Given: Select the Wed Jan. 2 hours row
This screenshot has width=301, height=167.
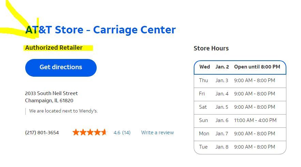Looking at the screenshot, I should 240,67.
